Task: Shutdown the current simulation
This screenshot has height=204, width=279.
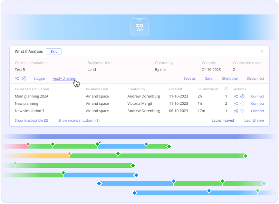Action: (230, 78)
